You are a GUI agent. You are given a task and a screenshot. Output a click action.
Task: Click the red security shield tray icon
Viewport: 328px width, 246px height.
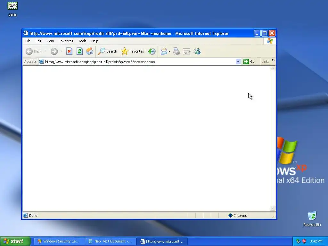pos(304,242)
